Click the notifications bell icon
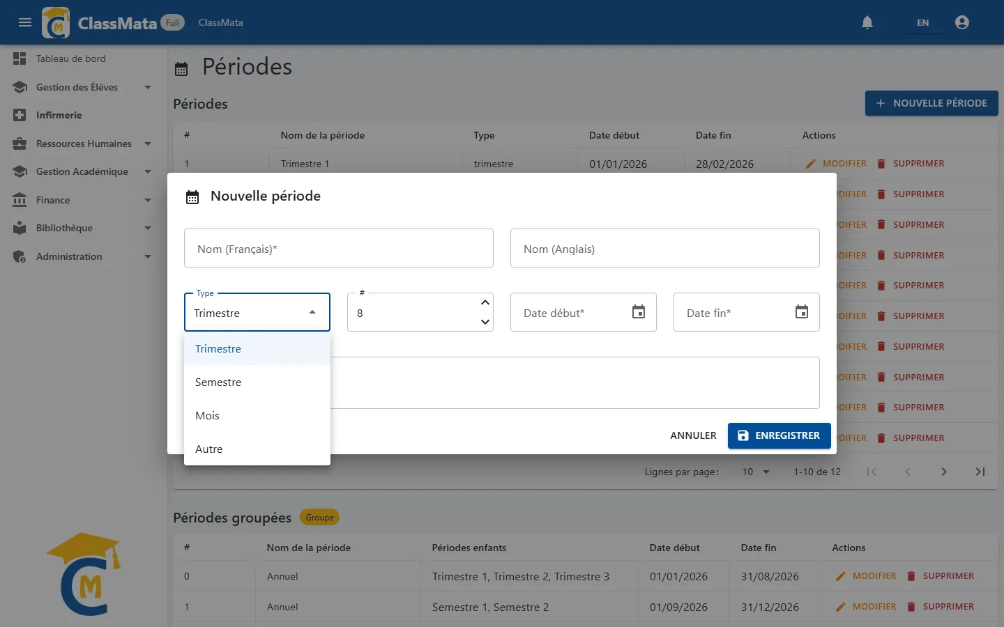This screenshot has width=1004, height=627. pos(867,22)
